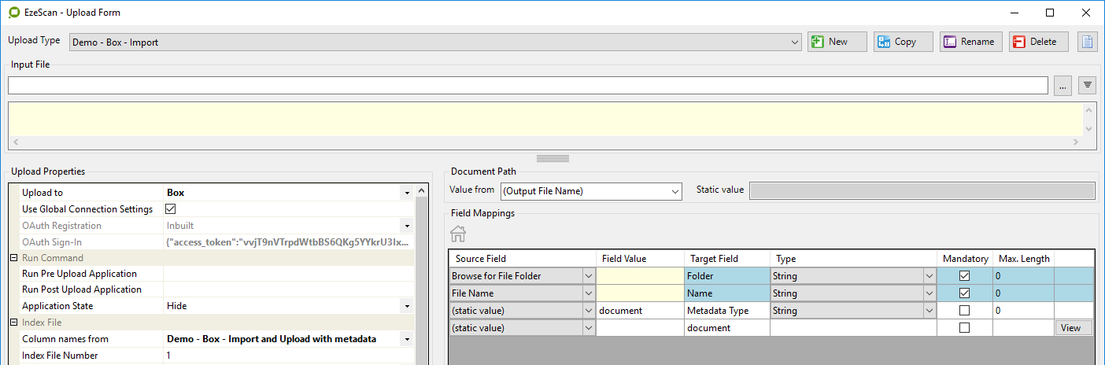This screenshot has height=365, width=1105.
Task: Collapse the Index File section
Action: click(13, 323)
